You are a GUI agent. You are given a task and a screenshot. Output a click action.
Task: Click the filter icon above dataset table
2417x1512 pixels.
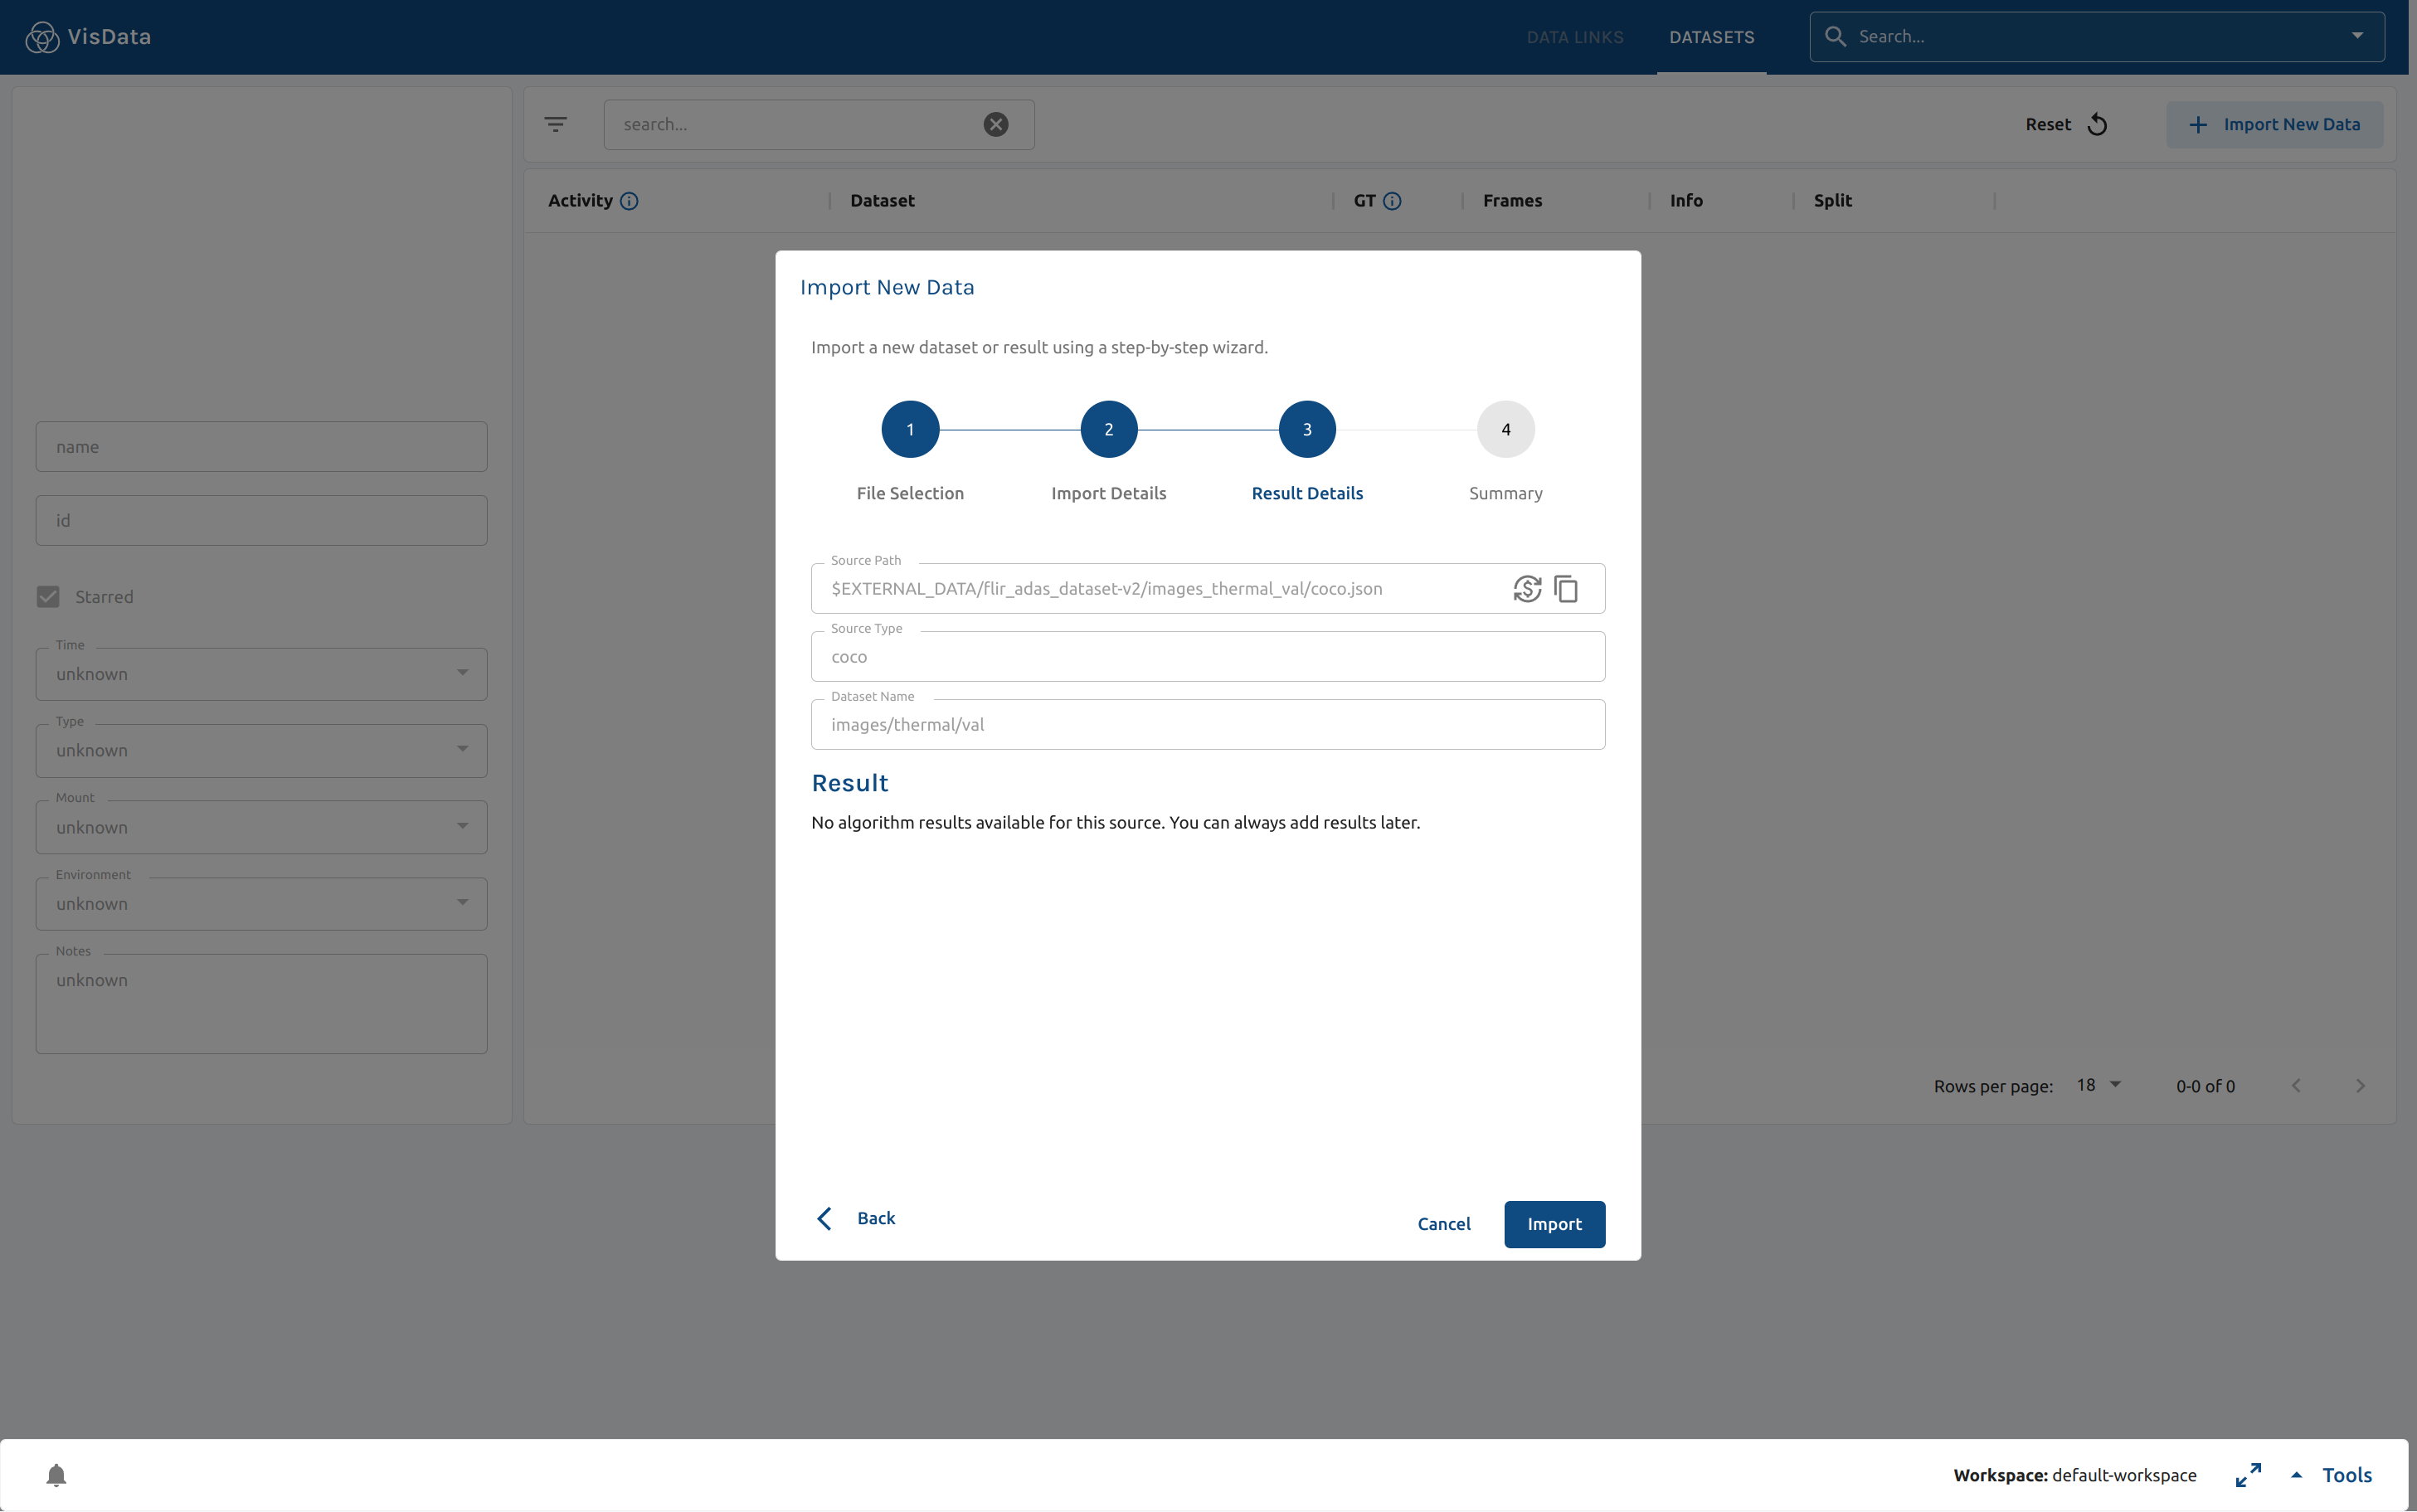556,124
